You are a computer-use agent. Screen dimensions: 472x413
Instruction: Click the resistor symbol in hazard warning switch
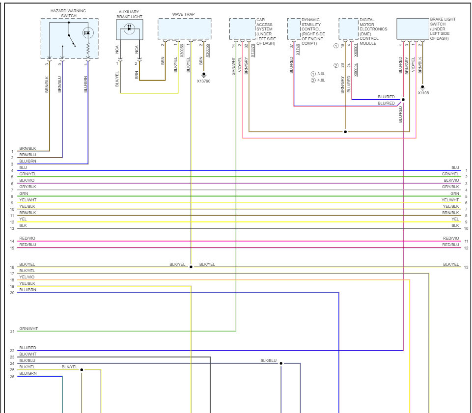(88, 48)
